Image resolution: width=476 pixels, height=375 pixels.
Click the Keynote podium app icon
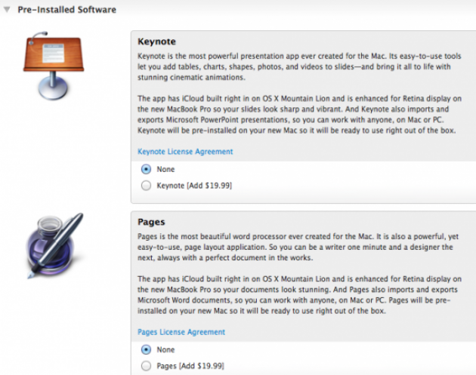coord(54,66)
